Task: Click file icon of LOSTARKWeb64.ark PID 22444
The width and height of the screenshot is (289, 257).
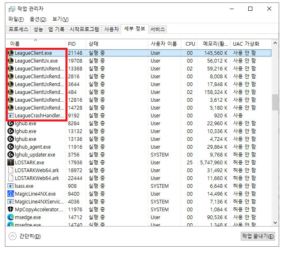Action: pos(11,178)
